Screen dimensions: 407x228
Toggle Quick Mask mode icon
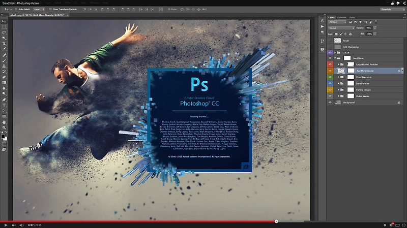point(4,144)
